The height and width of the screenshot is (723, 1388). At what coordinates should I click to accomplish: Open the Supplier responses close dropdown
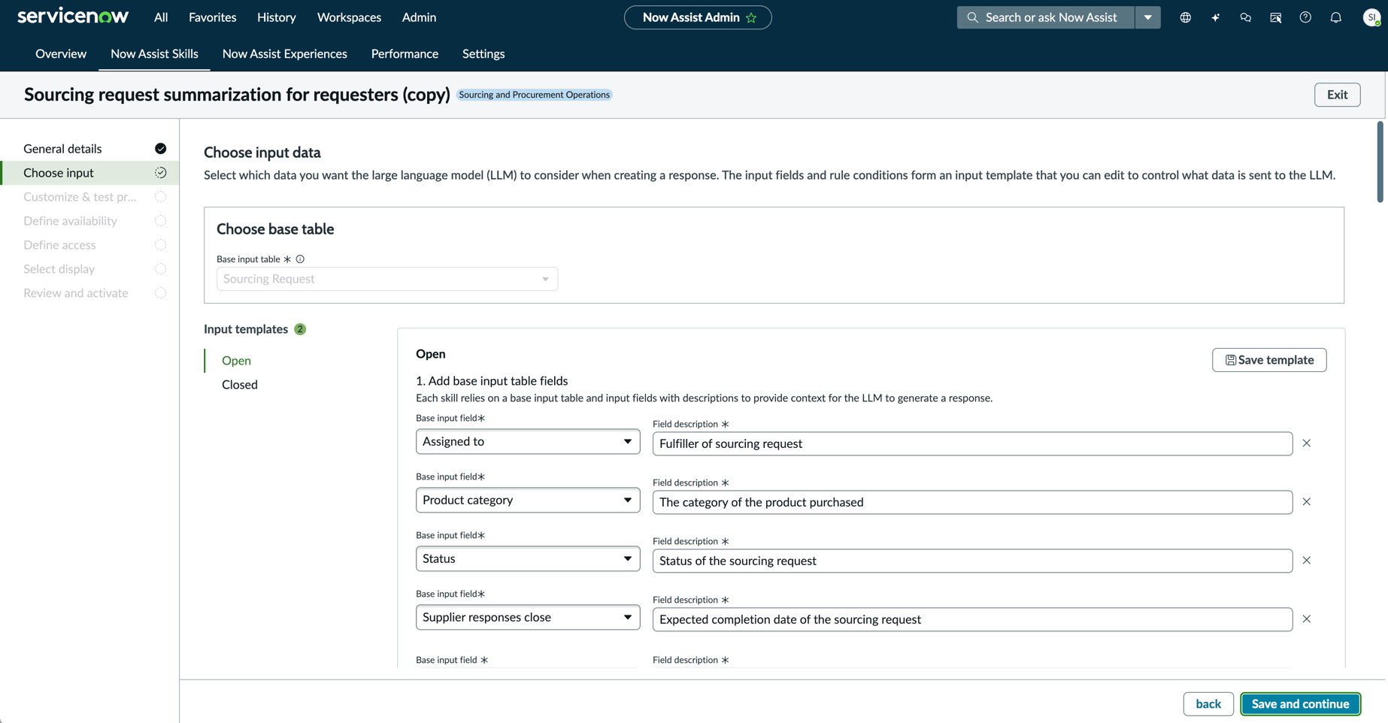tap(528, 617)
